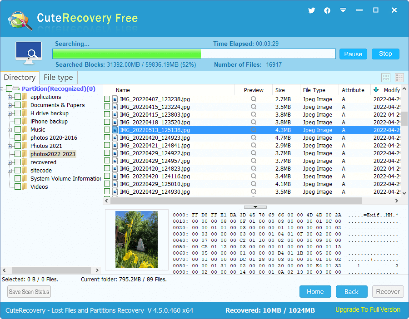Viewport: 409px width, 319px height.
Task: Tick the Partition(Recognized)(0) checkbox
Action: coord(9,88)
